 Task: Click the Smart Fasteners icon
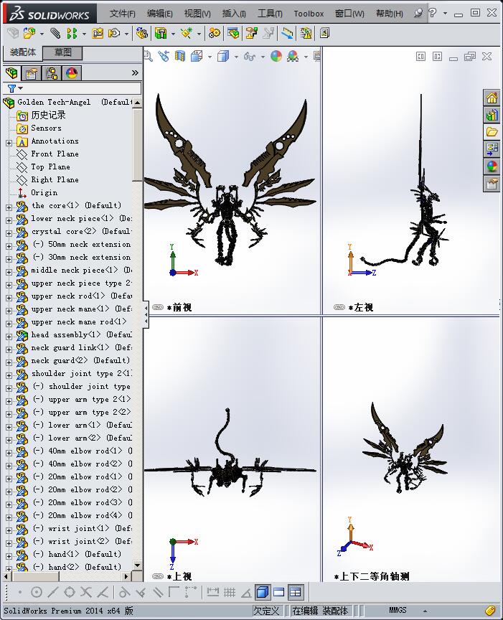point(98,33)
